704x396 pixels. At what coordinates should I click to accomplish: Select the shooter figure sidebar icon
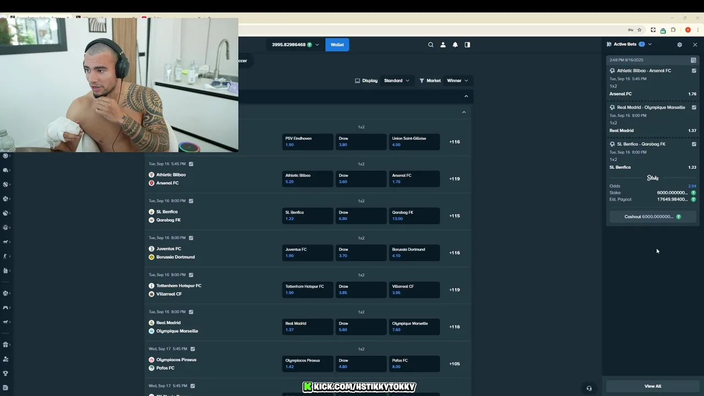tap(5, 256)
